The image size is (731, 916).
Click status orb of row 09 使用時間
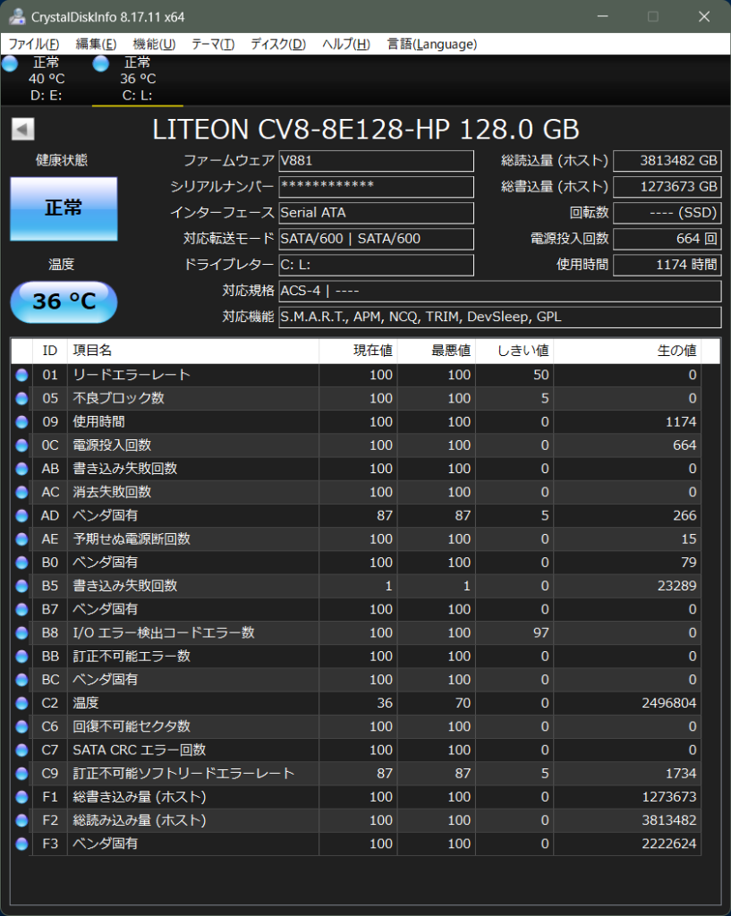pos(21,422)
